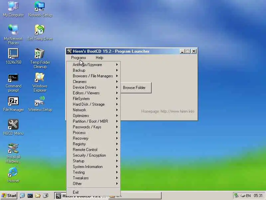Click arrow beside Hard Disk / Storage

[117, 104]
